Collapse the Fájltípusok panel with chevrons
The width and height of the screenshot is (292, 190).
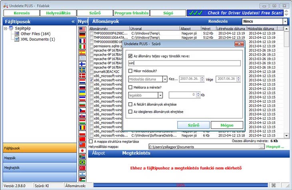(x=73, y=22)
